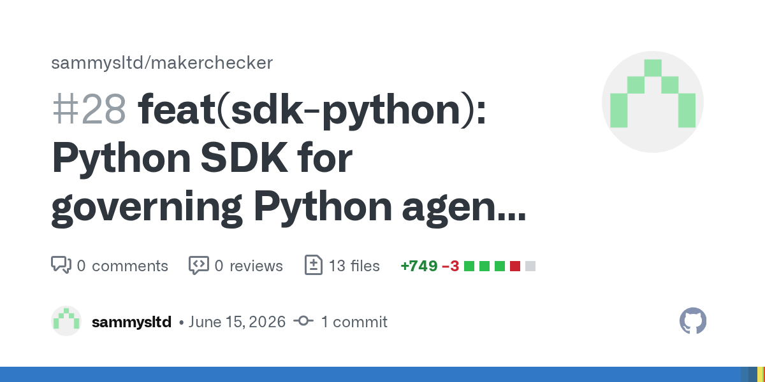Click the files changed diff icon
Screen dimensions: 765x382
[x=313, y=265]
